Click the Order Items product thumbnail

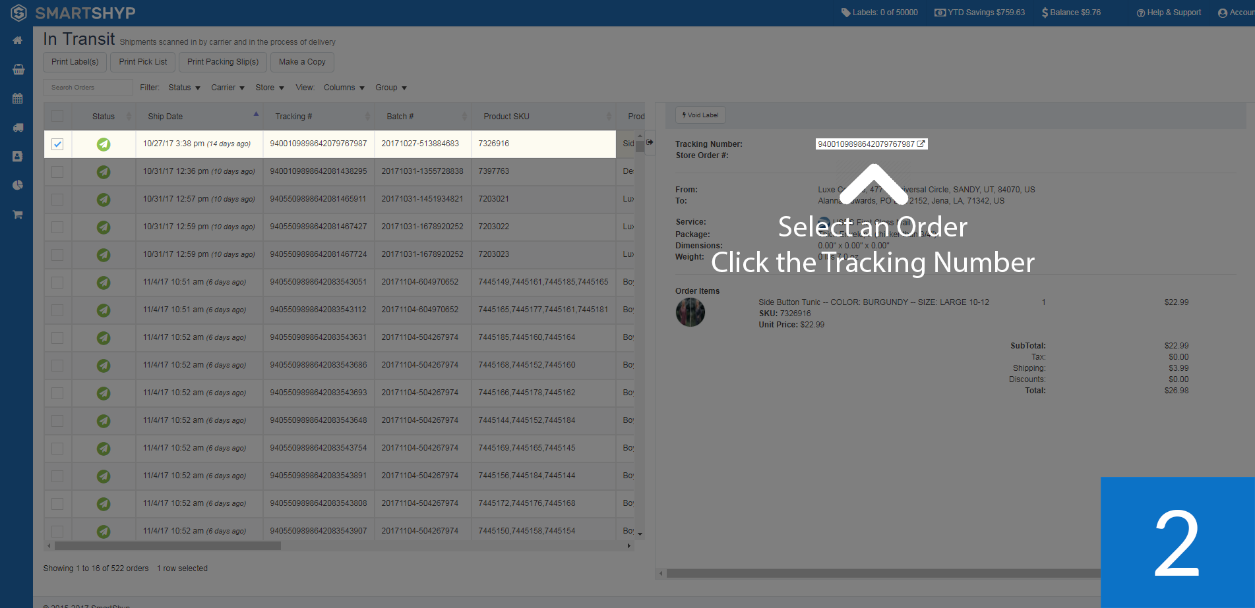pos(690,312)
